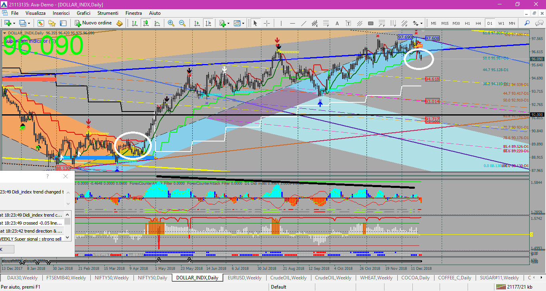The image size is (546, 291).
Task: Select the text A tool
Action: click(x=337, y=23)
